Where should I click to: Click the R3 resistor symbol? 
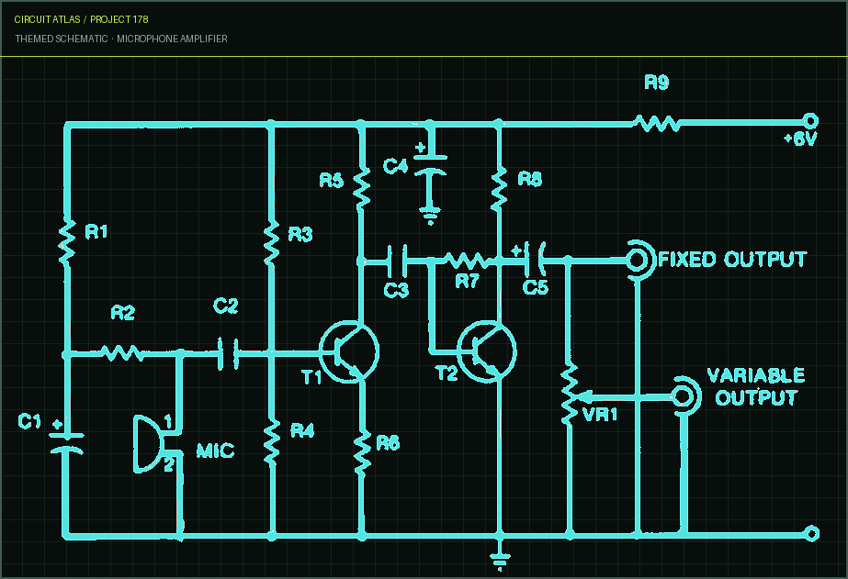tap(271, 242)
